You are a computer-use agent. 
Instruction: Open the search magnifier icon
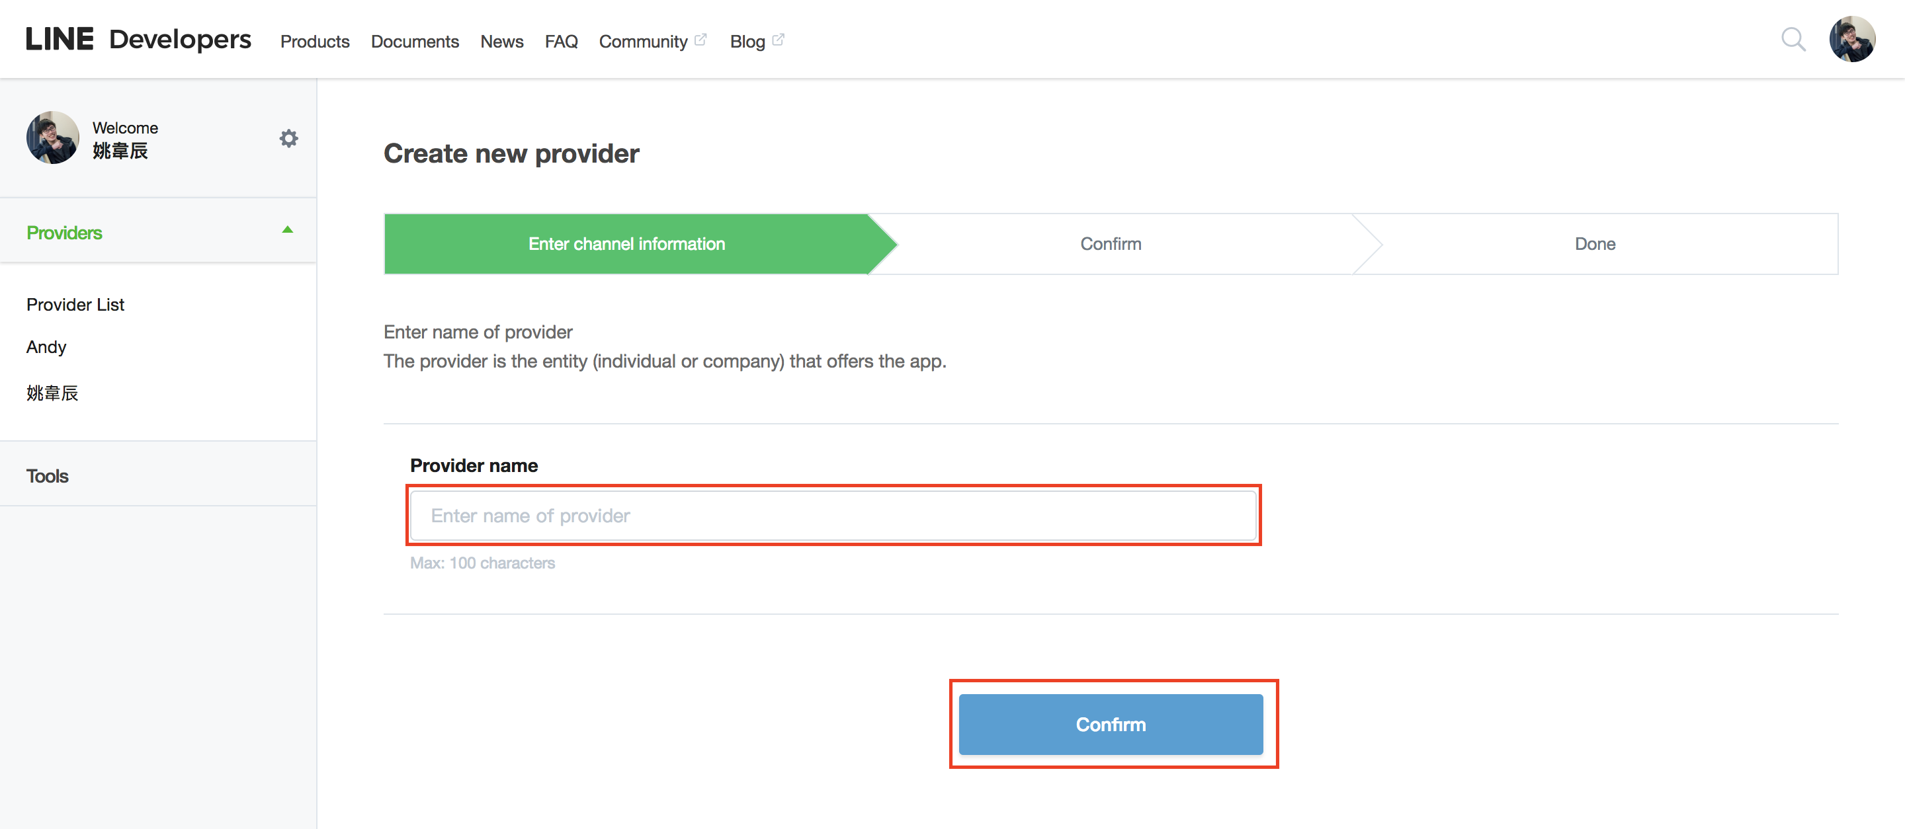click(1793, 39)
